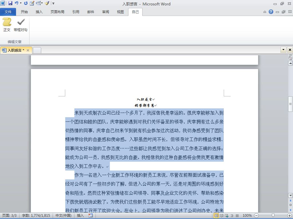Switch to Outline view
The image size is (293, 219).
click(232, 216)
